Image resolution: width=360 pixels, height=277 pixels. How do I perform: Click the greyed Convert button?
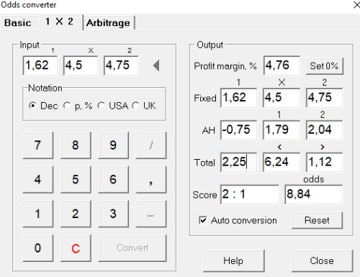pyautogui.click(x=132, y=248)
